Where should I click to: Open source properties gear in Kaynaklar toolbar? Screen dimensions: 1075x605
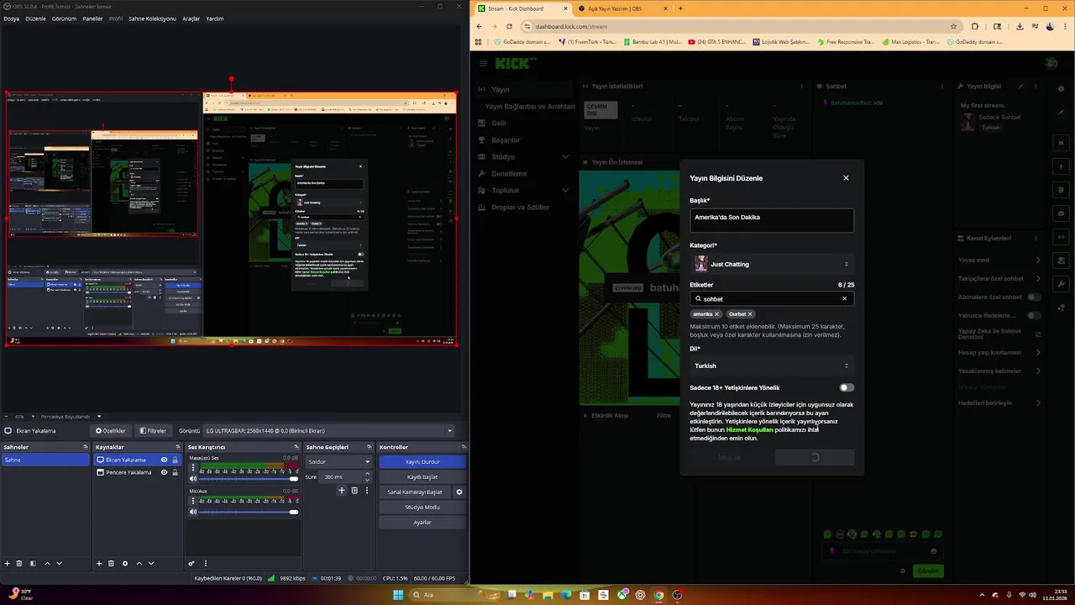pos(125,563)
